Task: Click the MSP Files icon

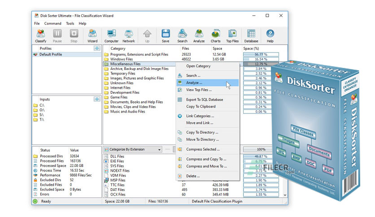Action: [106, 180]
